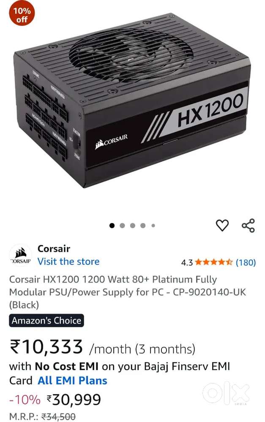
Task: Open the Visit the store link
Action: [x=68, y=261]
